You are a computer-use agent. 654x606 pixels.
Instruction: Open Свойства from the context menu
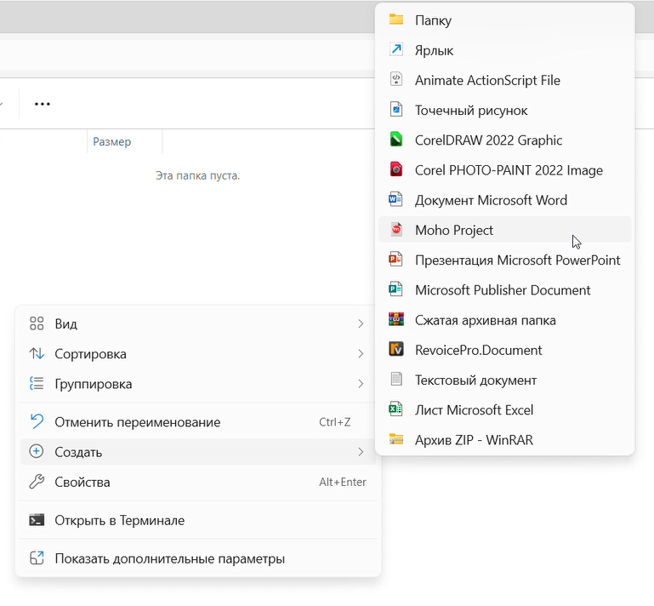pos(198,482)
